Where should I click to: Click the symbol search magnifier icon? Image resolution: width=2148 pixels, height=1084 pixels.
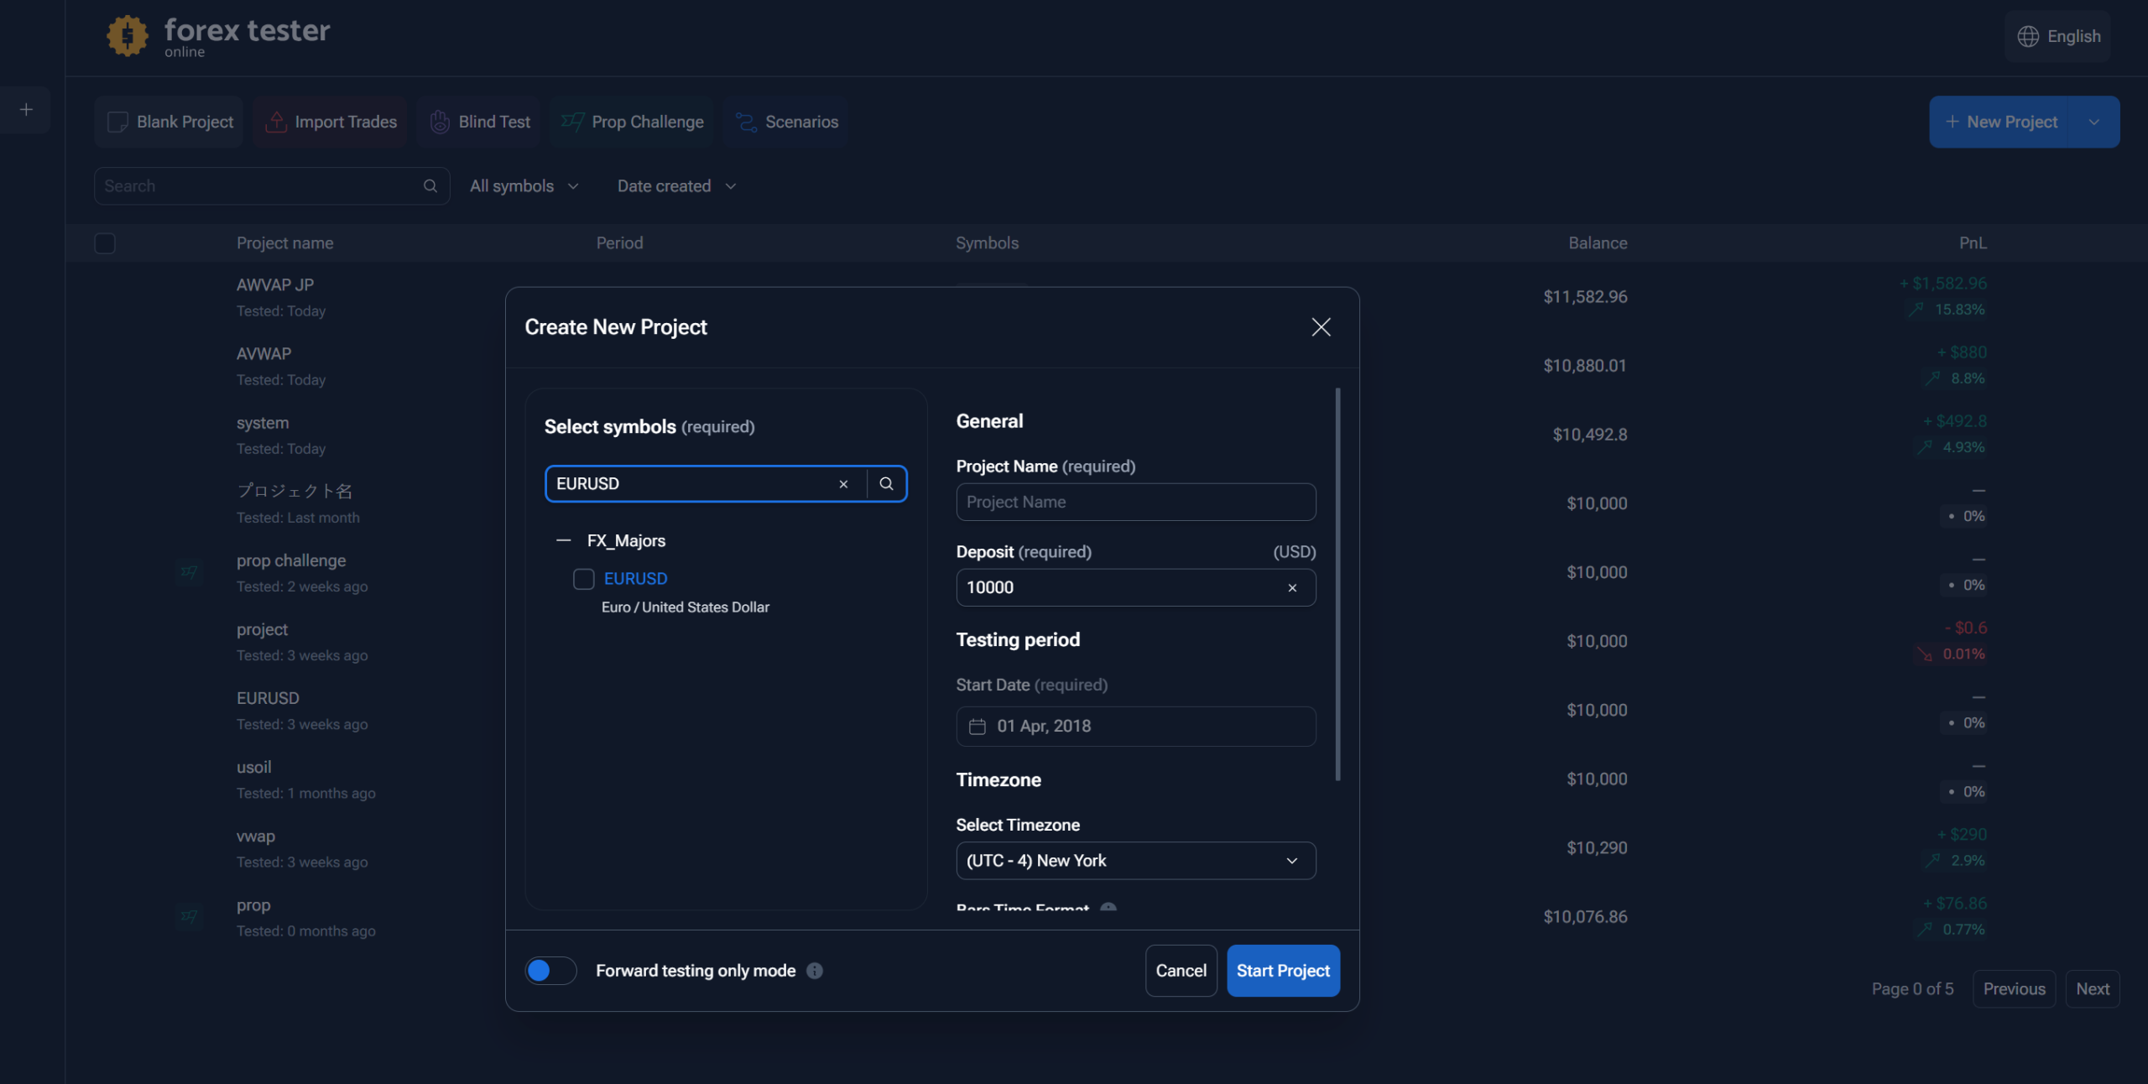click(886, 484)
